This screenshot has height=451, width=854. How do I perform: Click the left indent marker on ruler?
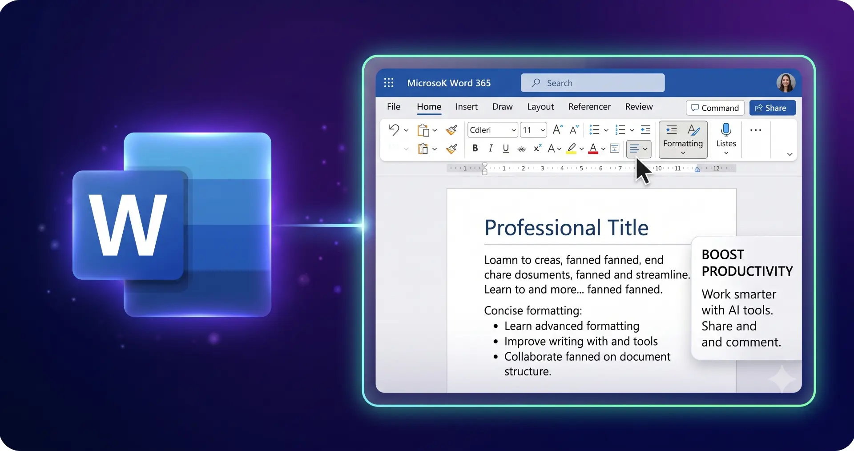pos(485,169)
